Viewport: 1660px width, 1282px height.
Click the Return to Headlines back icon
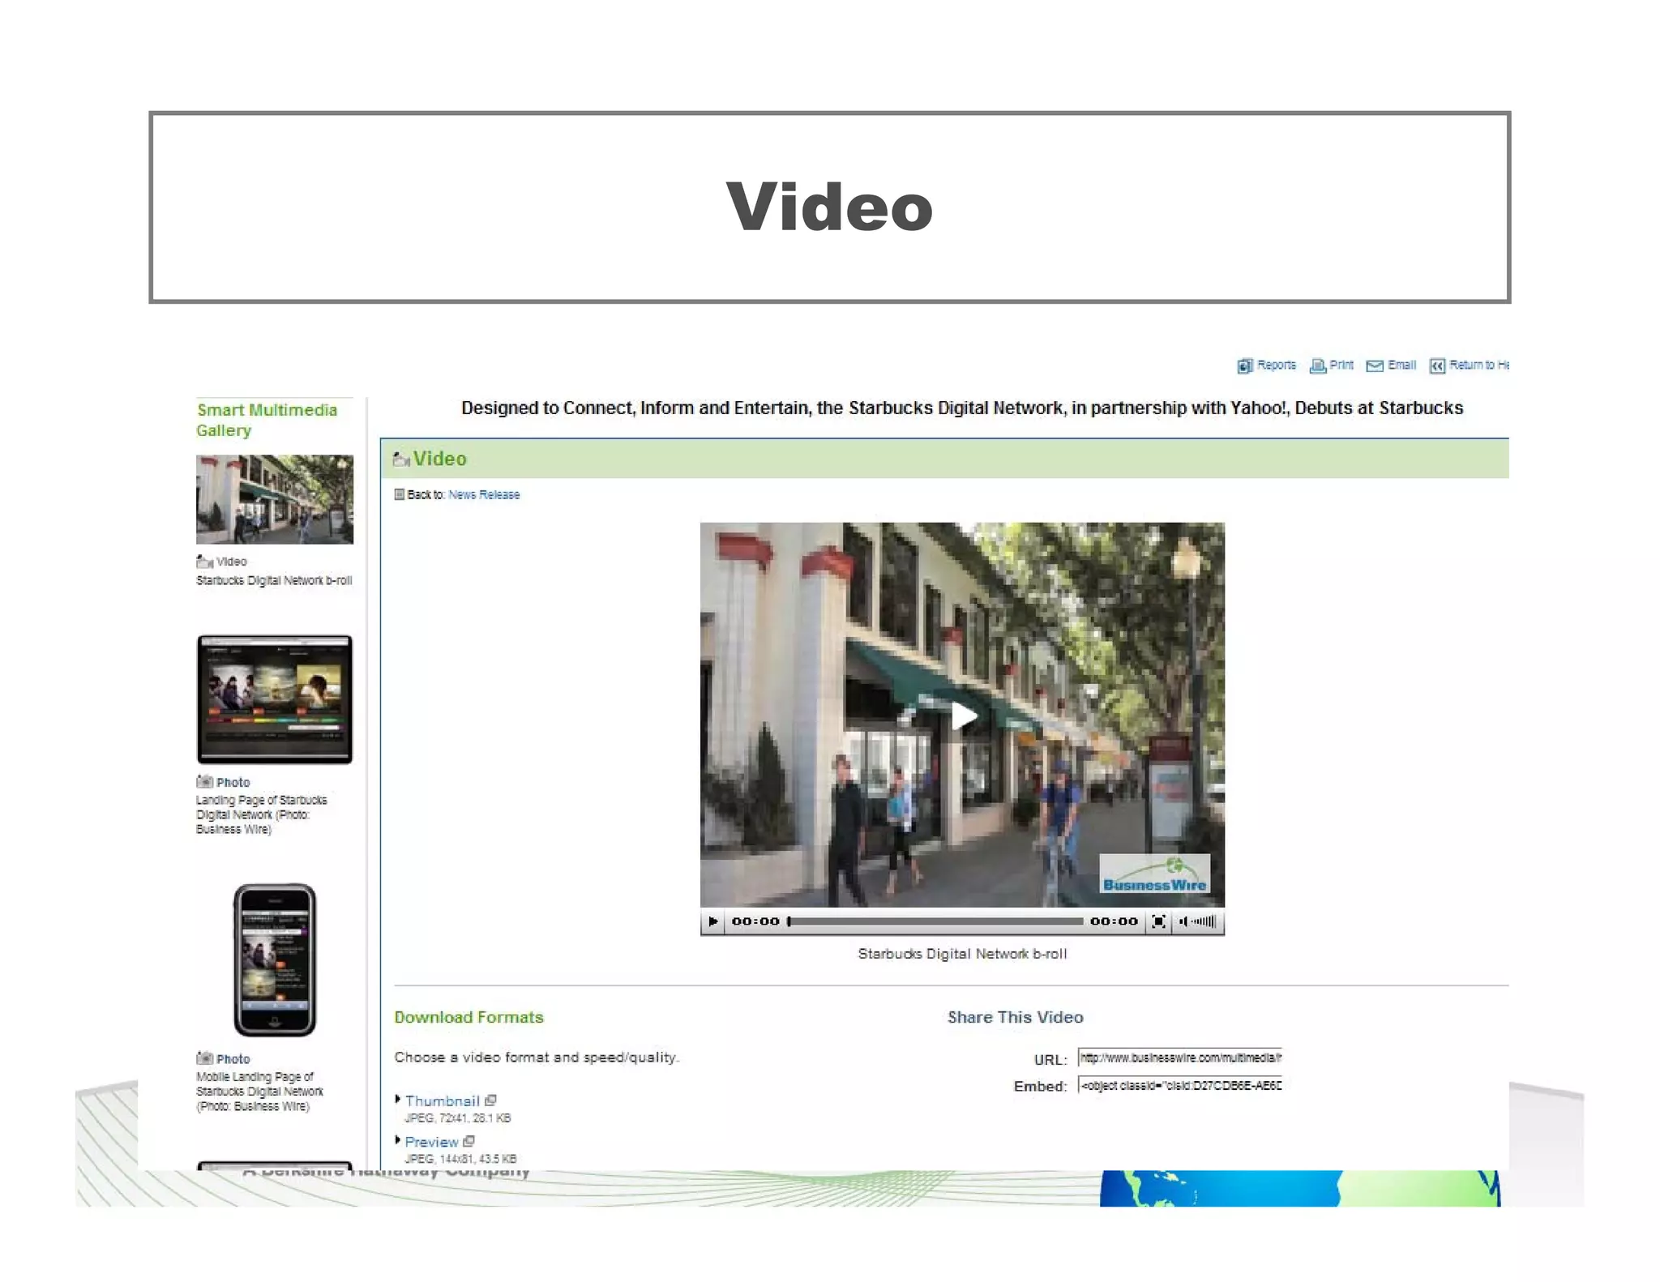coord(1437,365)
